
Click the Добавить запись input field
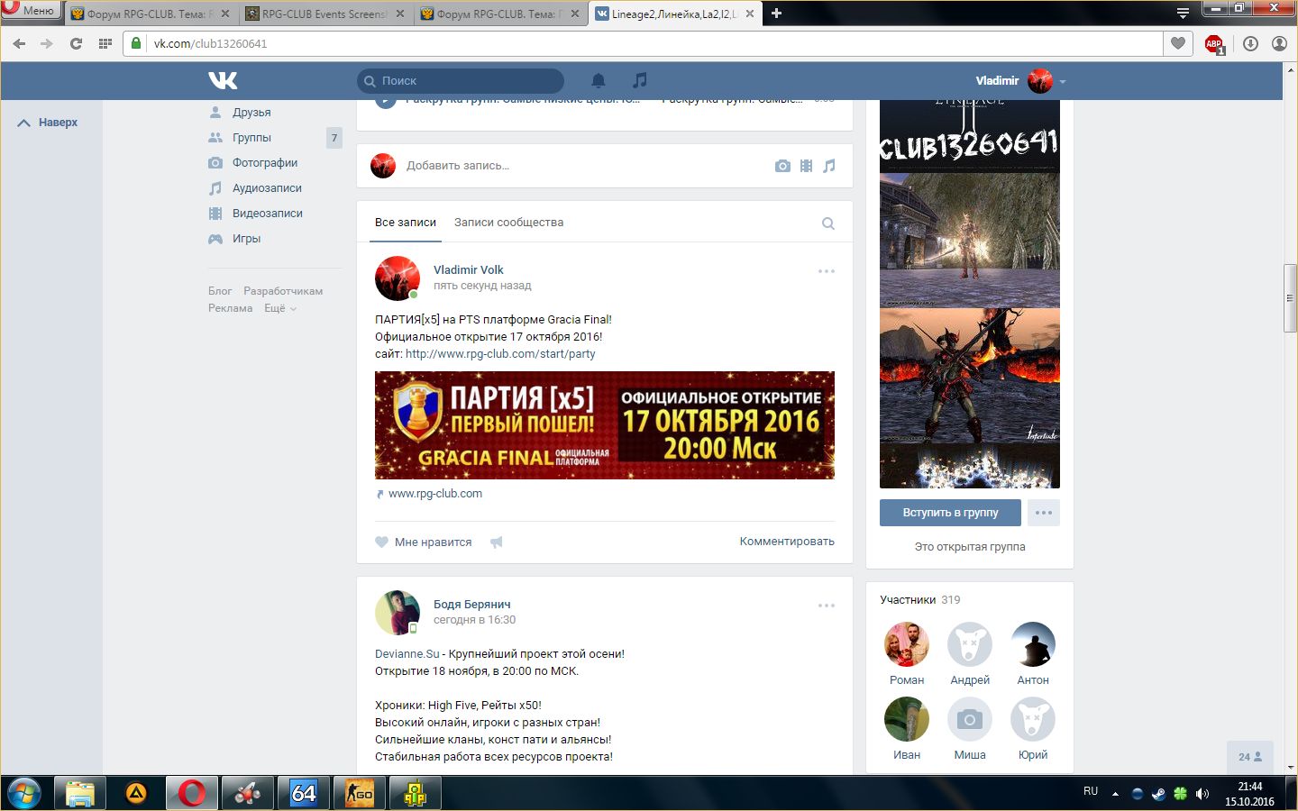click(577, 166)
